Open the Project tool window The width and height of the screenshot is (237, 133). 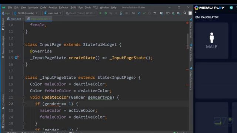click(3, 24)
